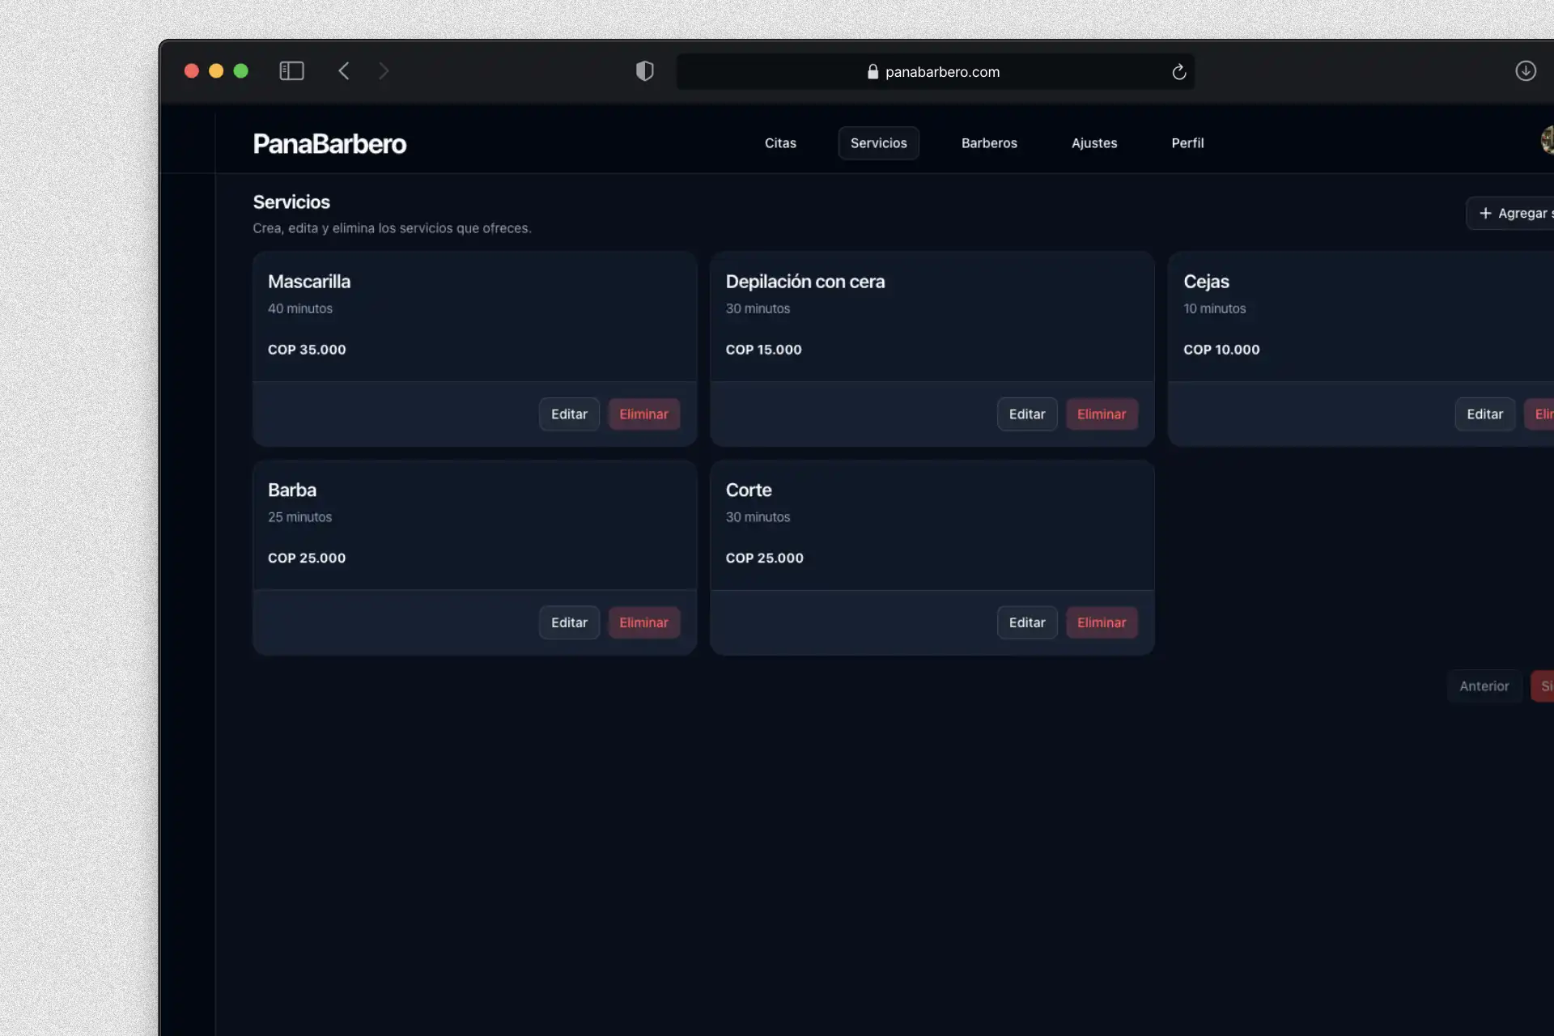Edit the Corte service
This screenshot has width=1554, height=1036.
(1027, 622)
